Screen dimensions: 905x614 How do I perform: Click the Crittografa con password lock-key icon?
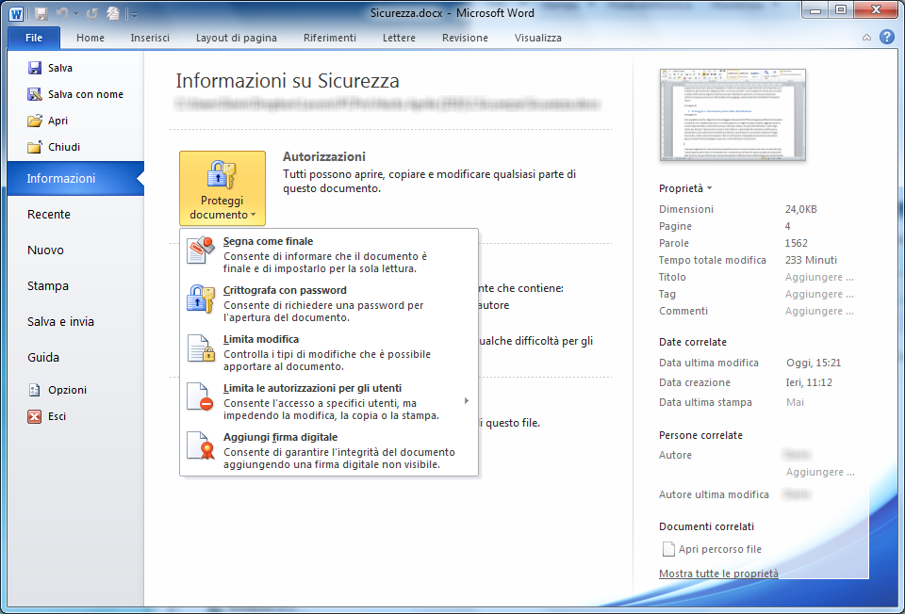coord(201,299)
